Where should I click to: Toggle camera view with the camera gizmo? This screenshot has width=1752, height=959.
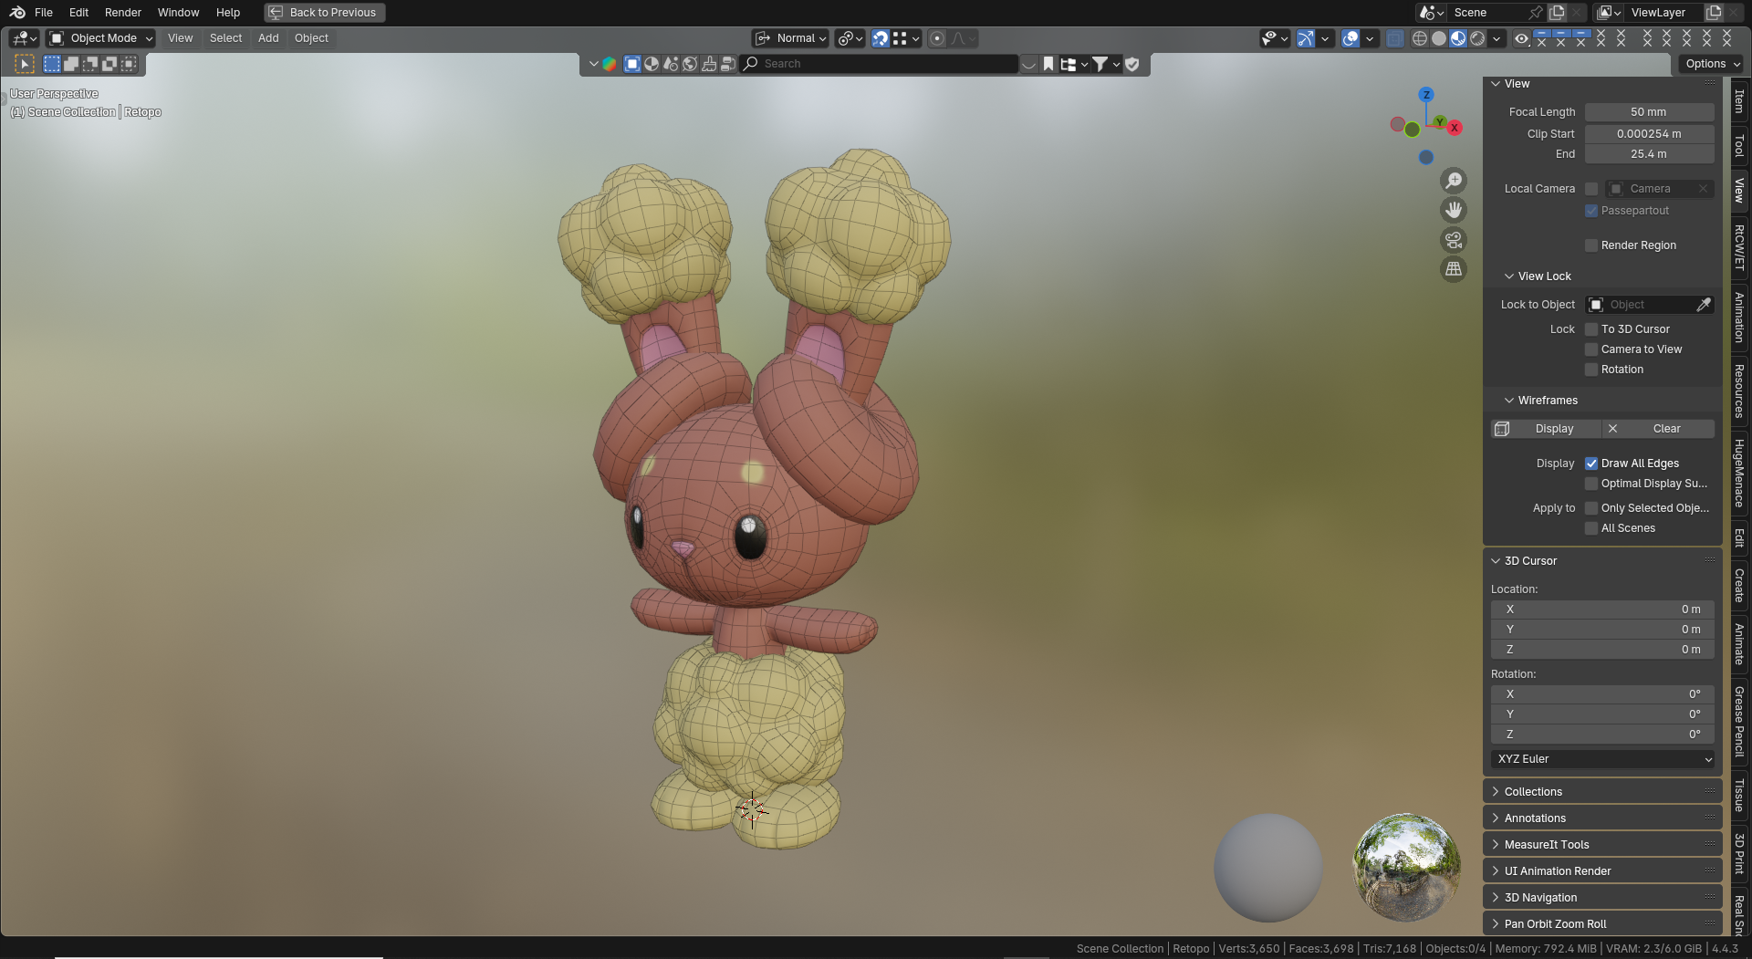click(1453, 240)
